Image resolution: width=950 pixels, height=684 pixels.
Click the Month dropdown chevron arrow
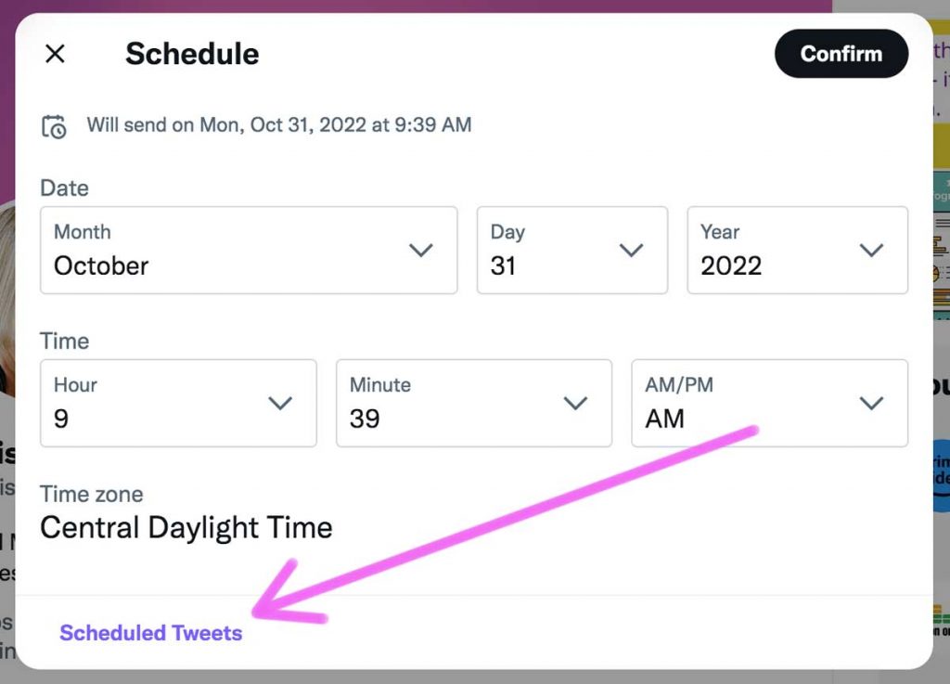[422, 251]
